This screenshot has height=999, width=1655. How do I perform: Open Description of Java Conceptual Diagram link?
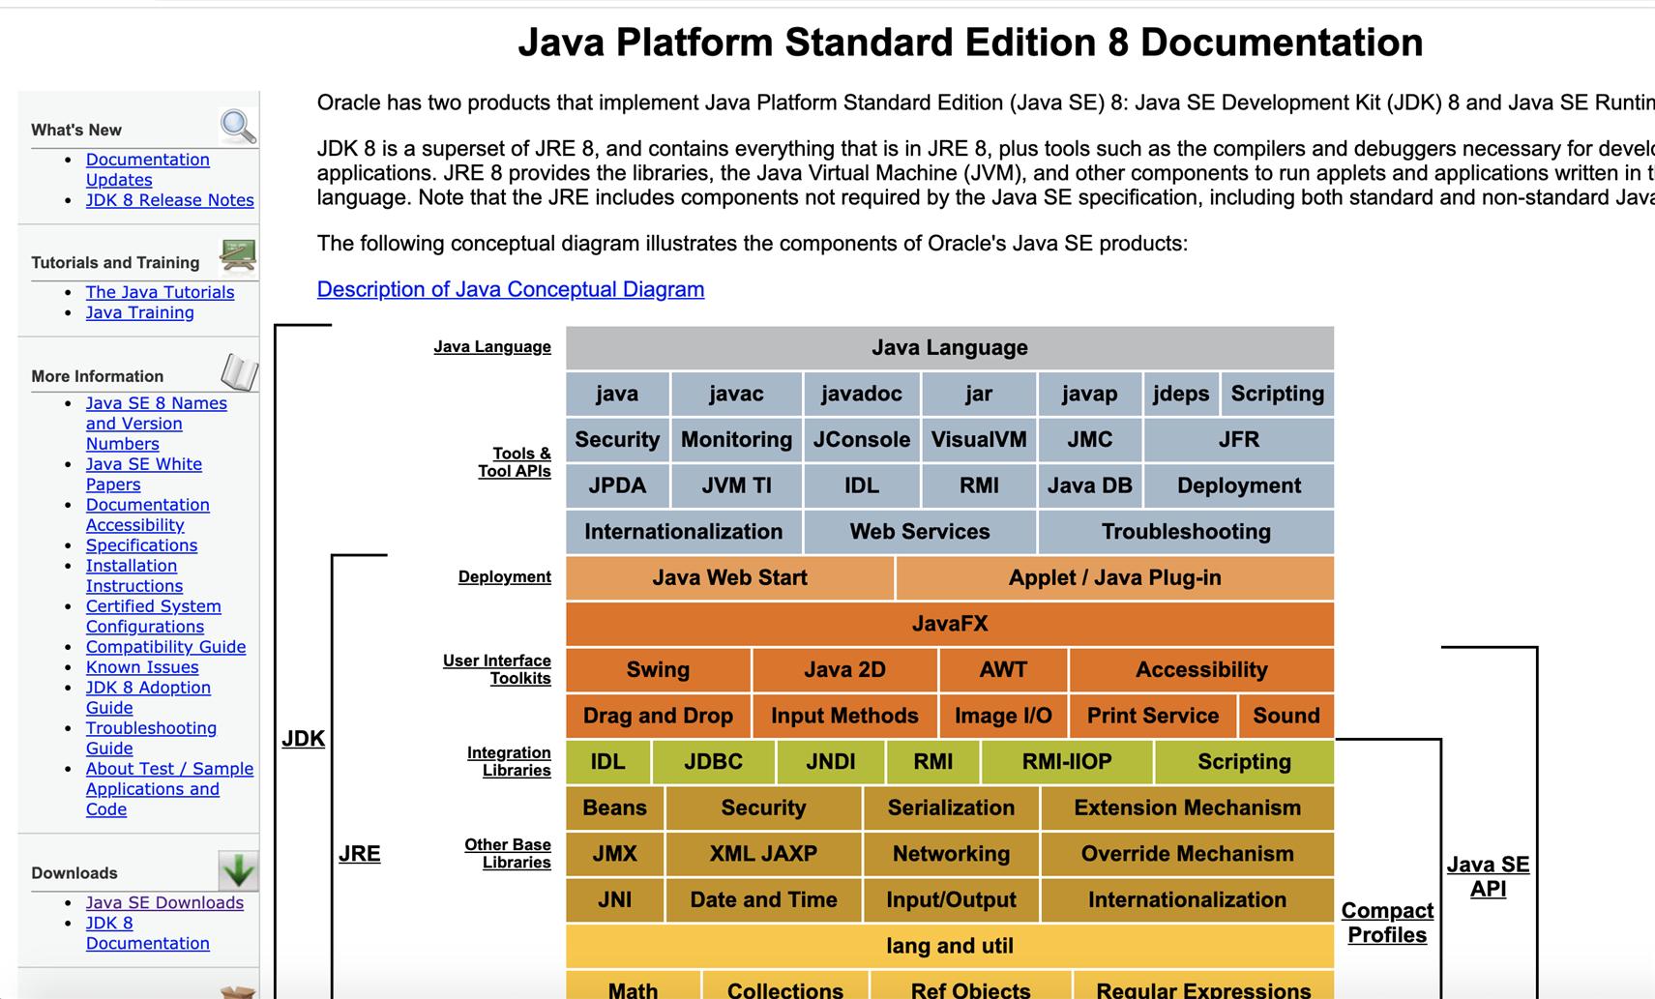click(511, 289)
